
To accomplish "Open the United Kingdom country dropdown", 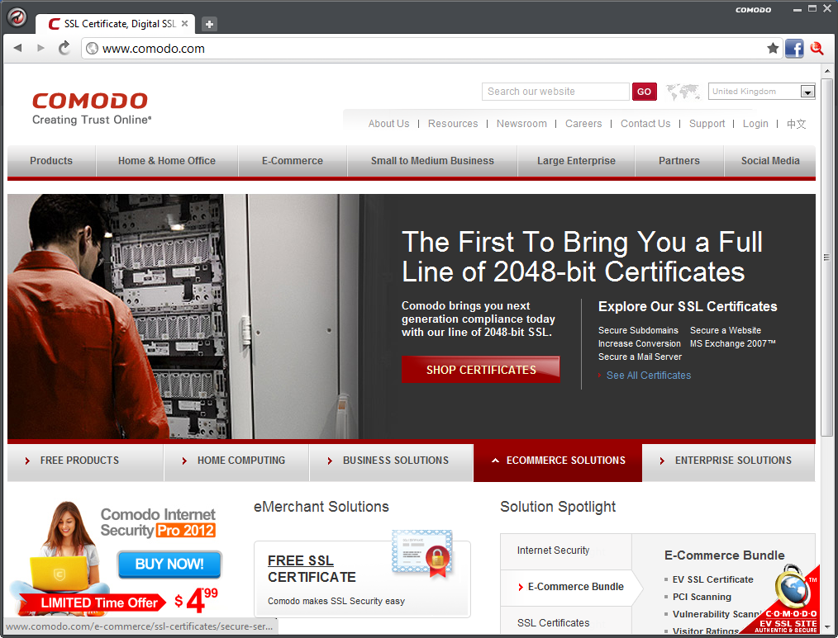I will 762,92.
